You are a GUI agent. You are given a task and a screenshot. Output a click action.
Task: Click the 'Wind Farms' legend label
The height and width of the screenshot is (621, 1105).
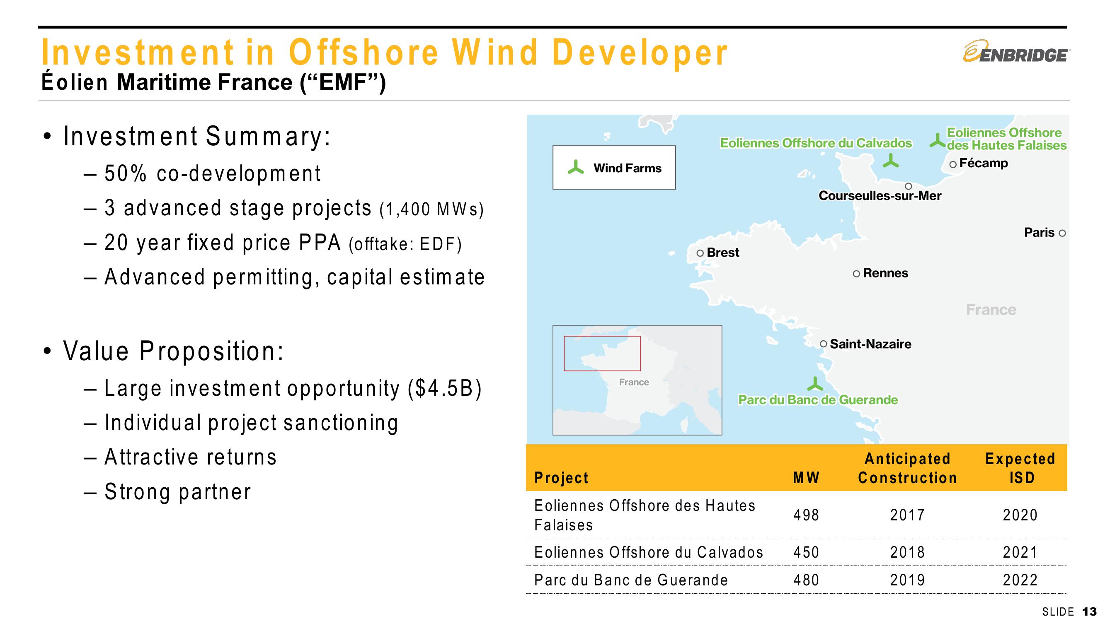(x=627, y=168)
